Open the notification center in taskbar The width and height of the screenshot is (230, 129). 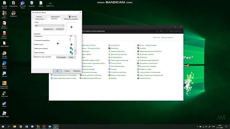pyautogui.click(x=226, y=126)
